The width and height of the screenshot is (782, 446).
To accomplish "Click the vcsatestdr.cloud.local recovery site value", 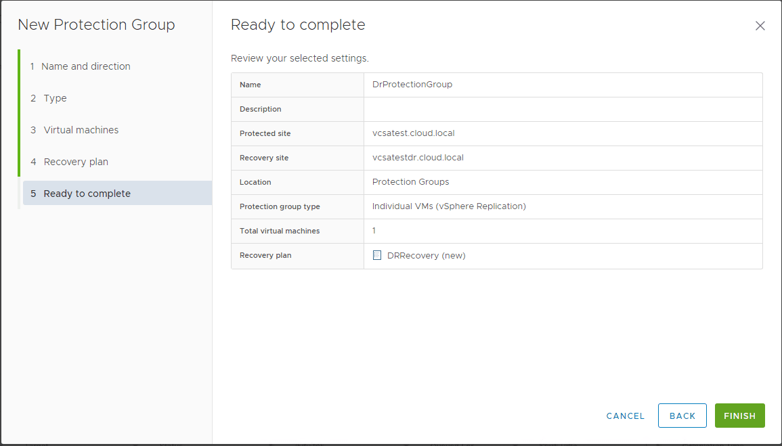I will [x=418, y=158].
